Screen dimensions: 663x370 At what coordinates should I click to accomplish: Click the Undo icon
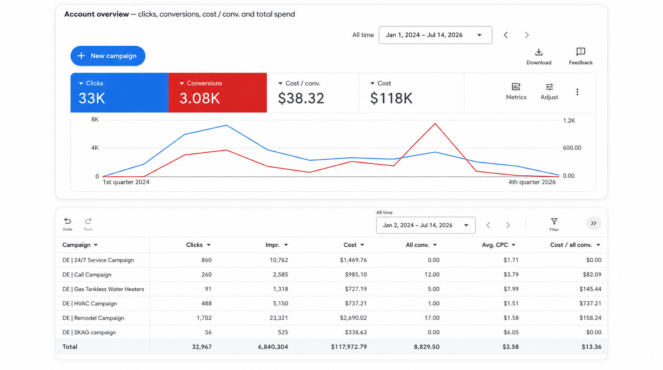click(68, 221)
